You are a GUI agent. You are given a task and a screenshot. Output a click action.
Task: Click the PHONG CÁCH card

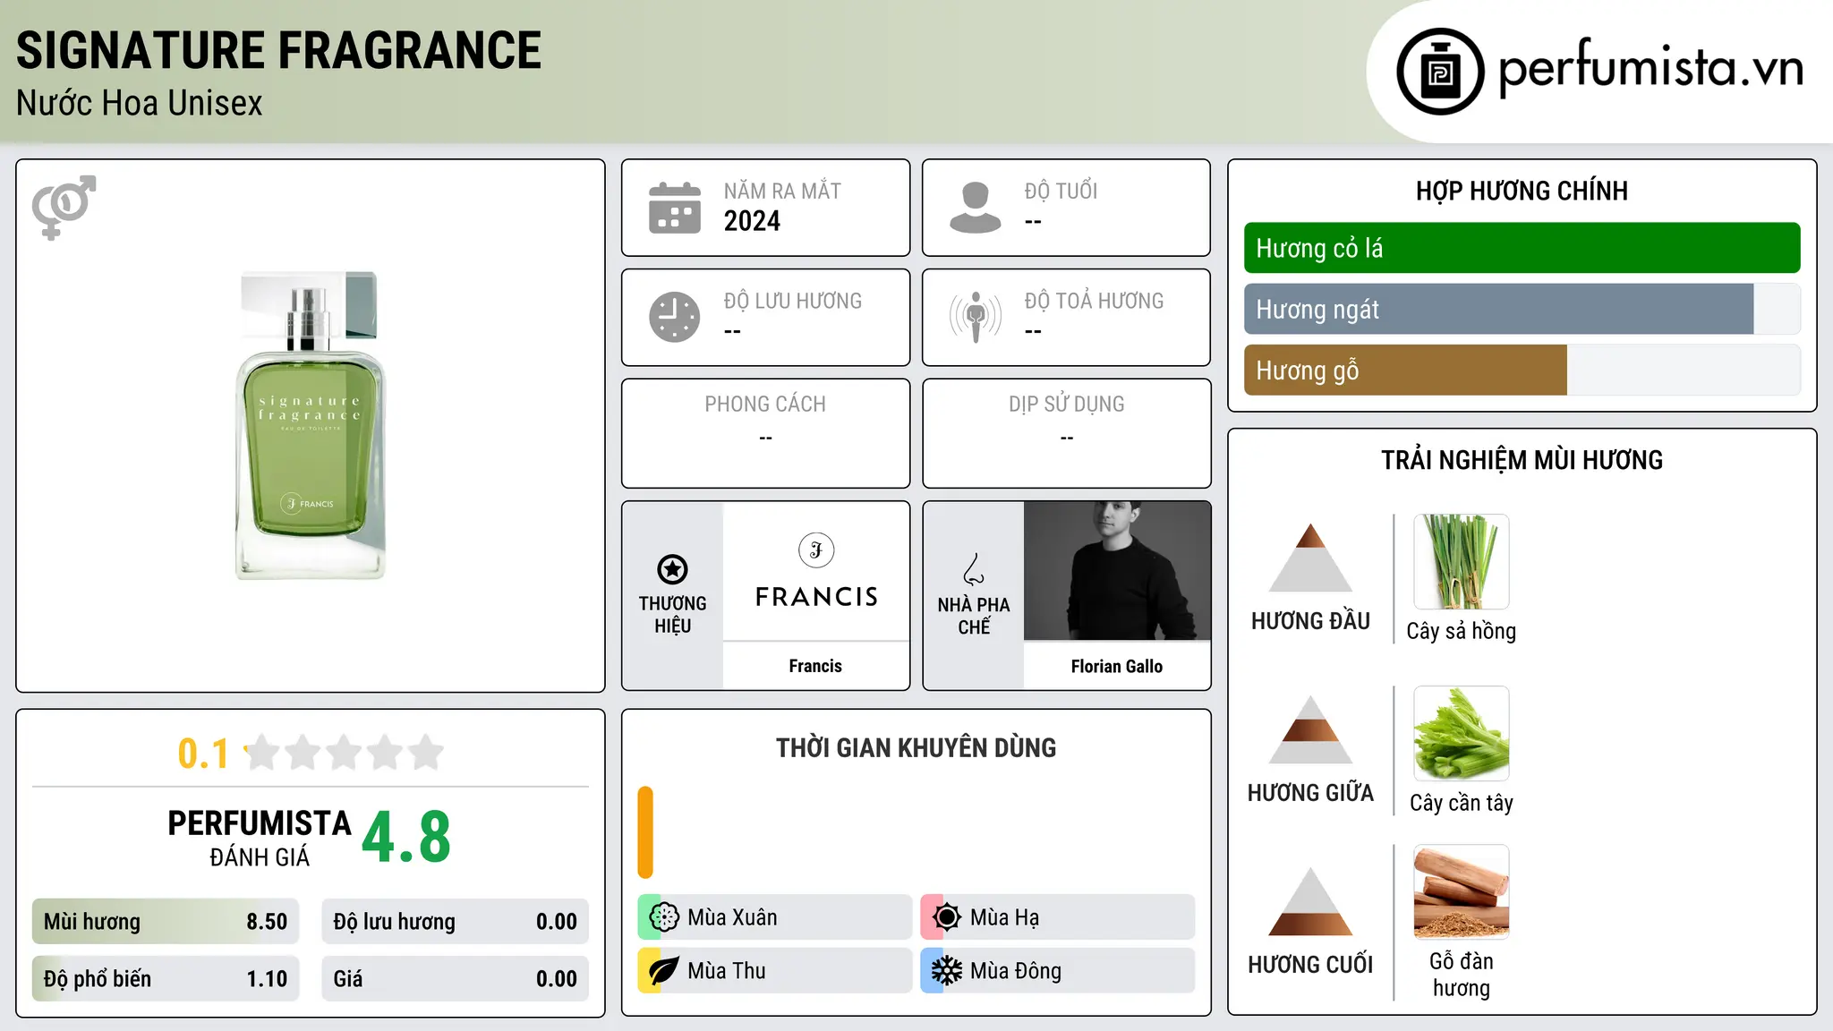point(766,433)
